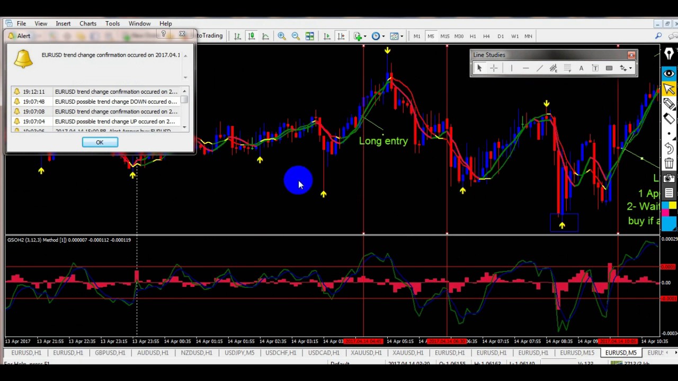The image size is (678, 381).
Task: Select the arrow pointer in the side panel
Action: [669, 89]
